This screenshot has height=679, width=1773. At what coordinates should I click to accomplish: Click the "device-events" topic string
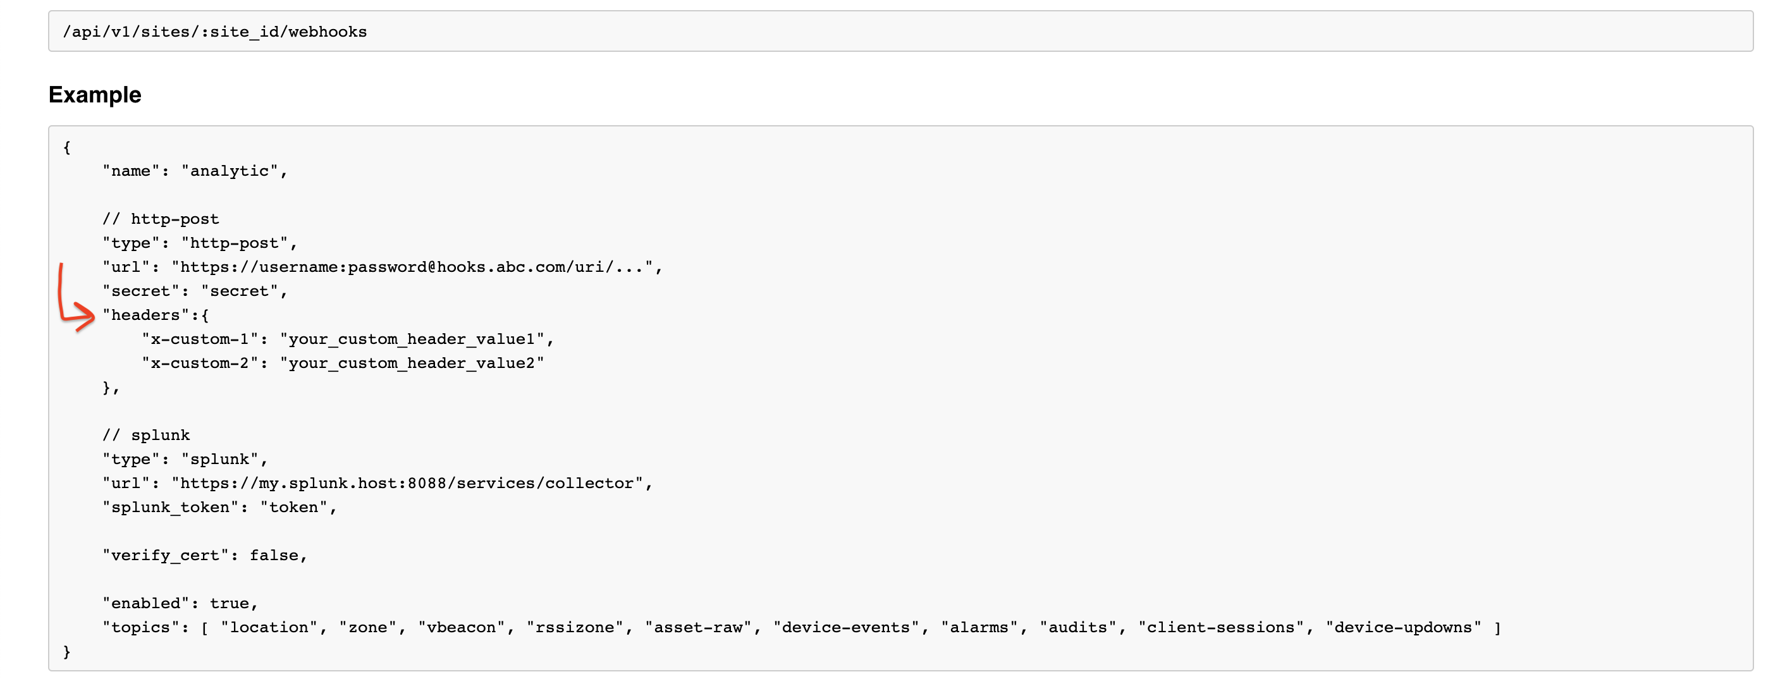point(846,627)
